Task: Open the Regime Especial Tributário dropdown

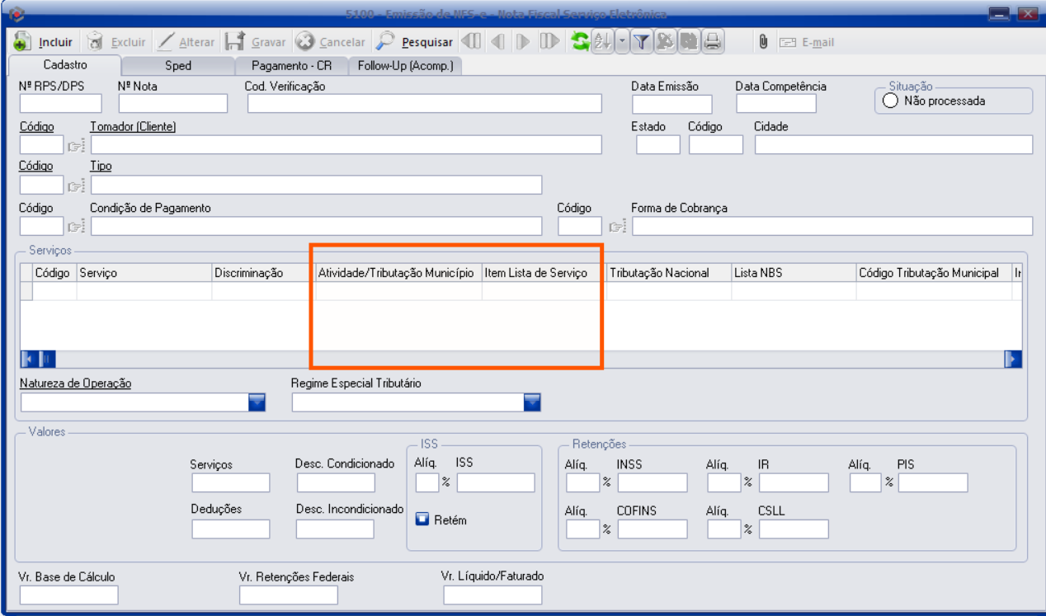Action: tap(532, 402)
